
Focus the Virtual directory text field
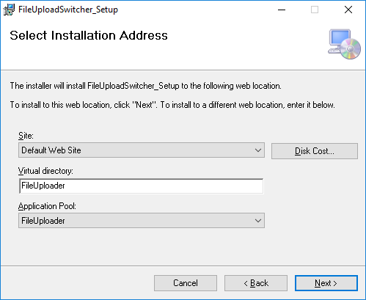pyautogui.click(x=141, y=186)
